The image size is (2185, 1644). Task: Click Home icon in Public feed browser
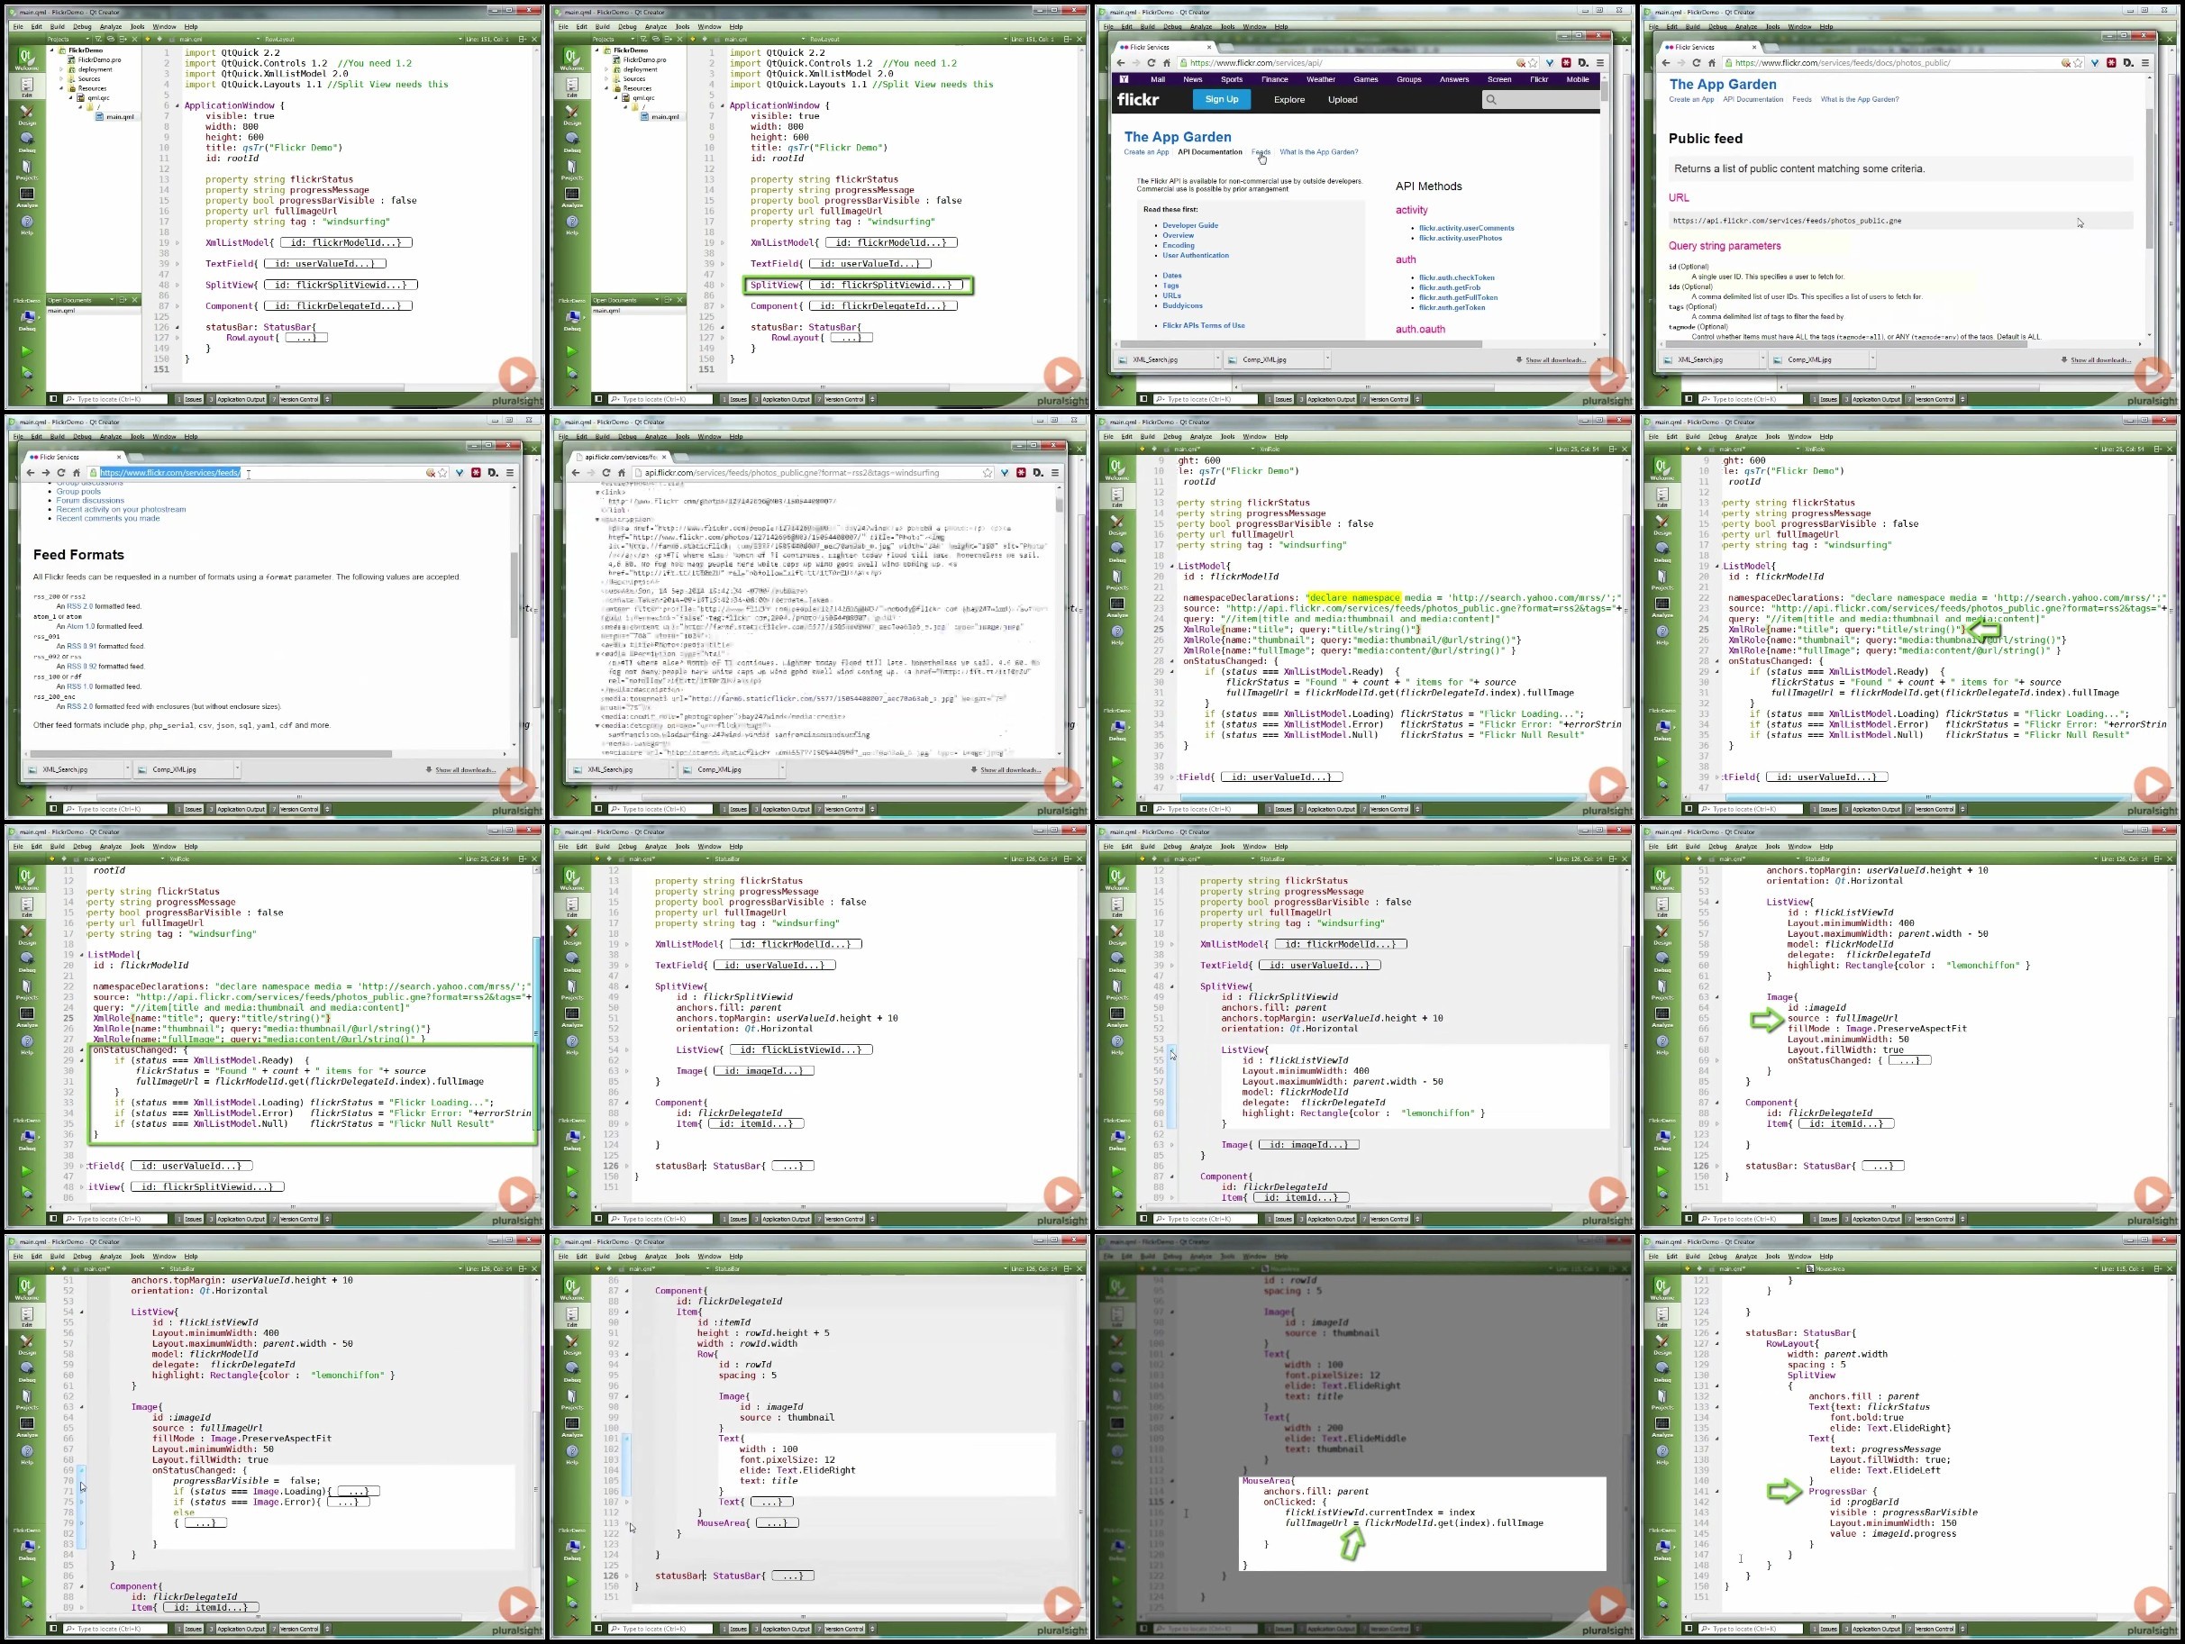(1711, 62)
